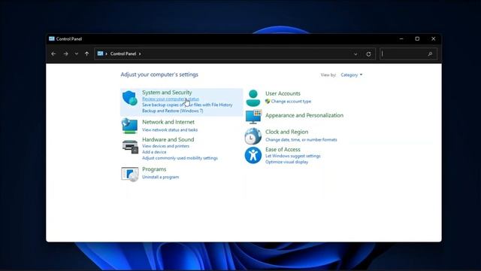The height and width of the screenshot is (271, 481).
Task: Click View devices and printers link
Action: pos(165,146)
